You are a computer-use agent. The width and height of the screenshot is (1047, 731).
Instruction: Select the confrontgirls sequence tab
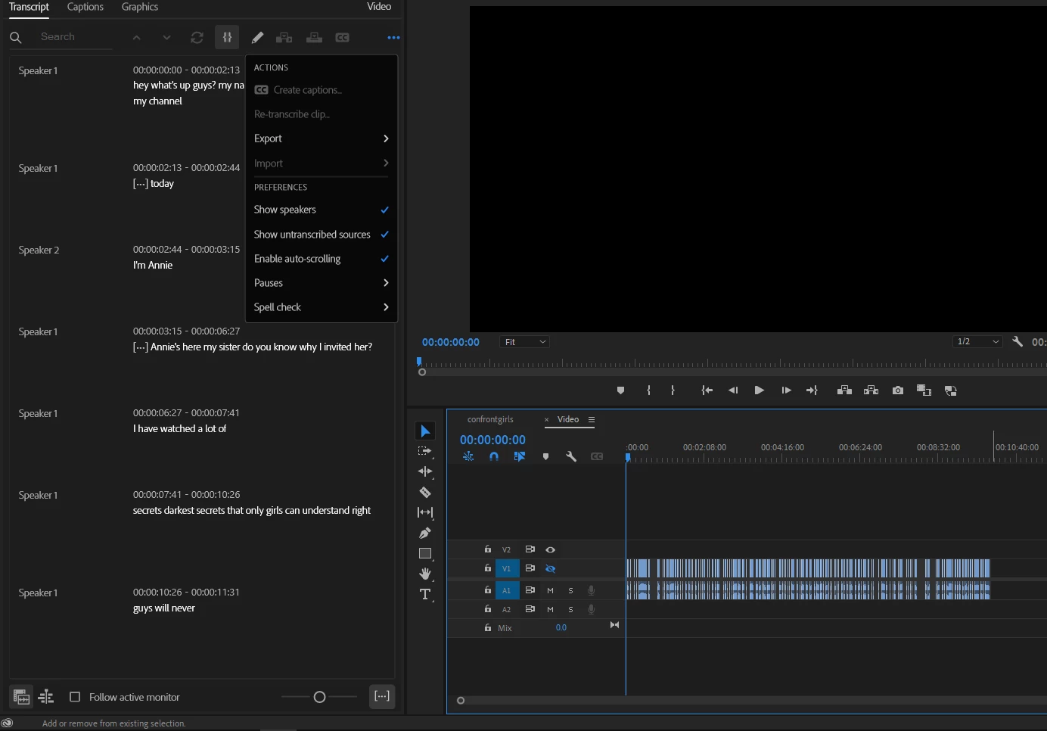[x=490, y=419]
